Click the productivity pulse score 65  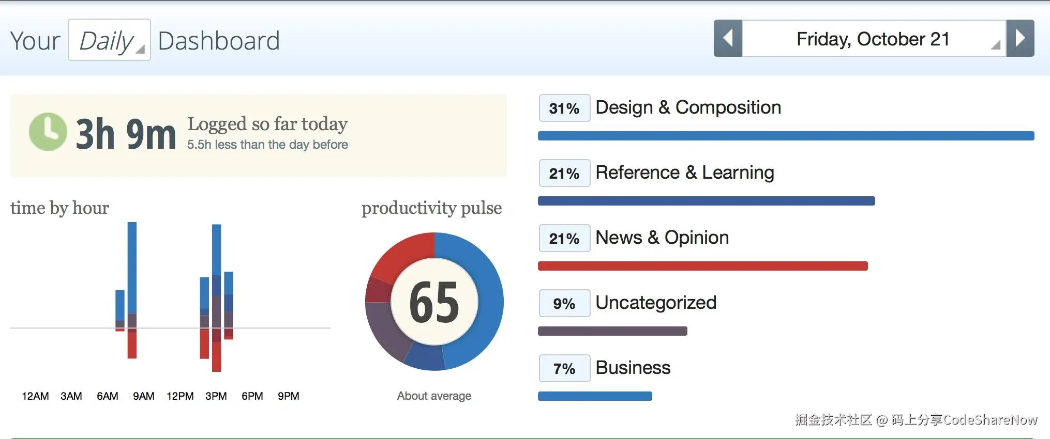(x=434, y=302)
